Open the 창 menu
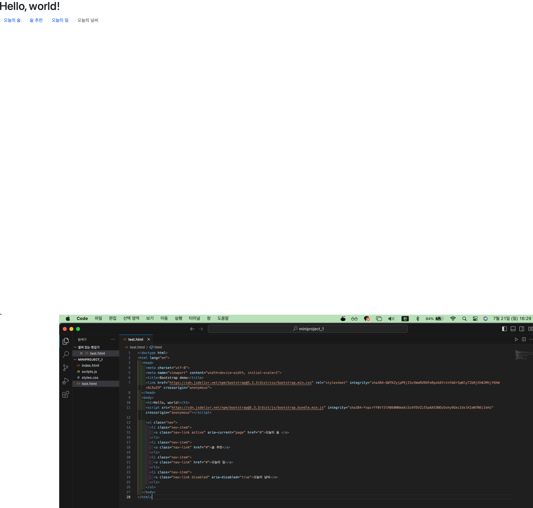This screenshot has height=508, width=533. tap(209, 318)
